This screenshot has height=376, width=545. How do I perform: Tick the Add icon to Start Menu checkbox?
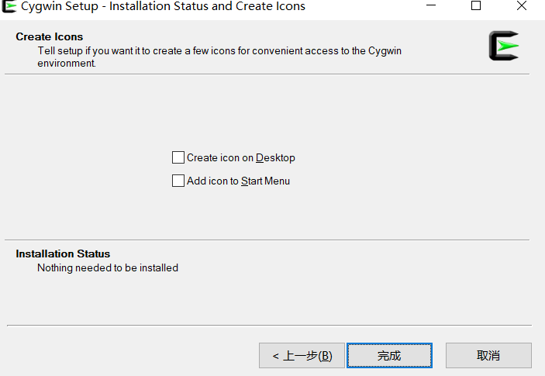pos(178,181)
